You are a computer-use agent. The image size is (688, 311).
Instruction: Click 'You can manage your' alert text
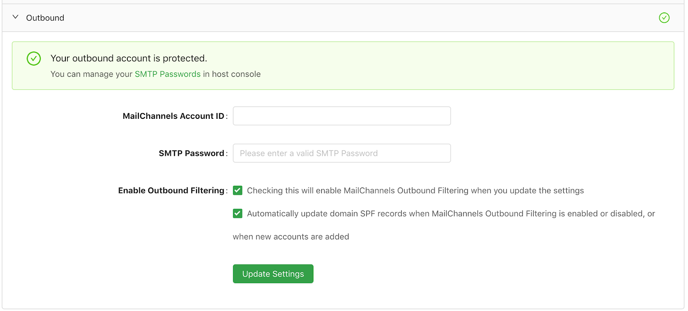click(92, 74)
